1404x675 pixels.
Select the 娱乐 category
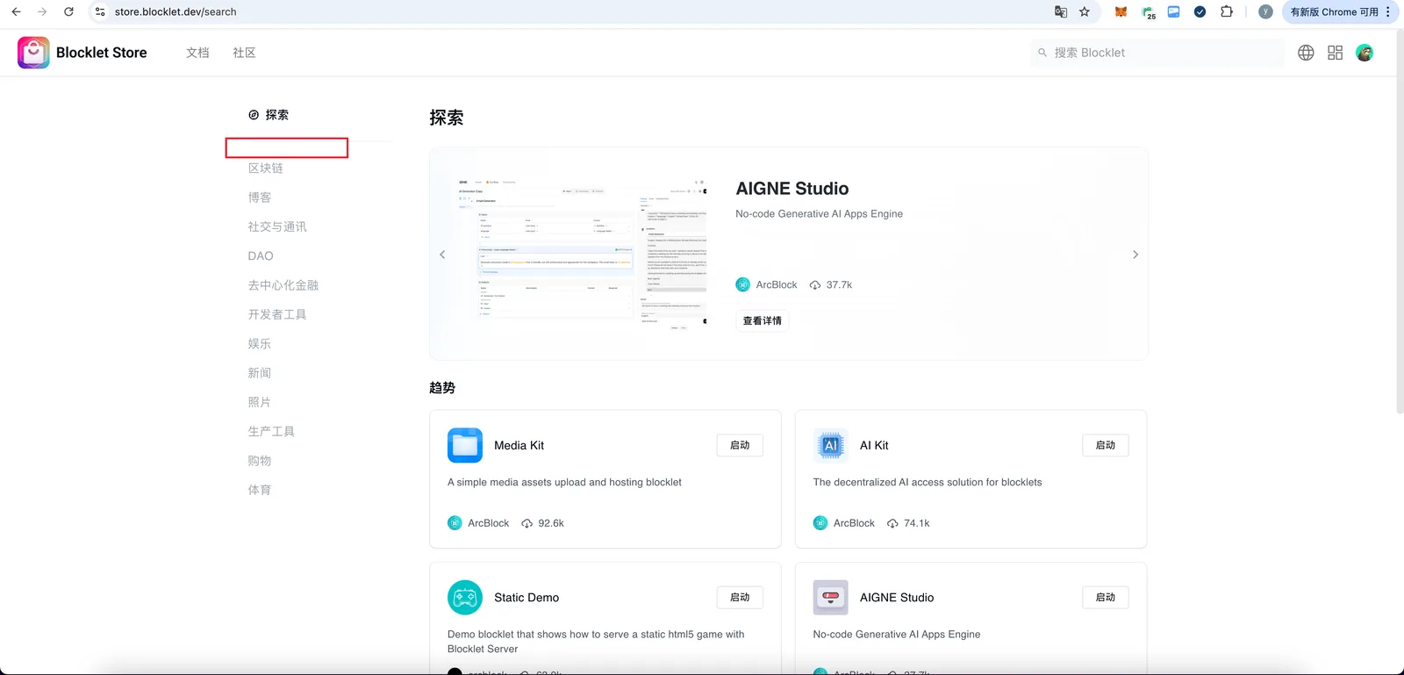260,344
